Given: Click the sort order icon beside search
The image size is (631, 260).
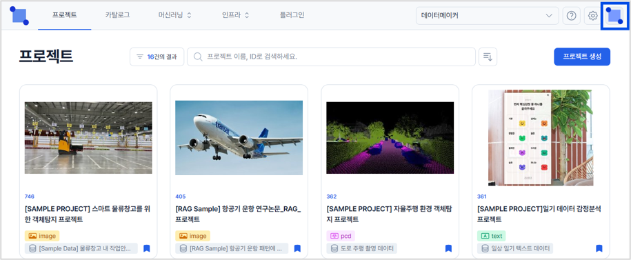Looking at the screenshot, I should [x=488, y=57].
